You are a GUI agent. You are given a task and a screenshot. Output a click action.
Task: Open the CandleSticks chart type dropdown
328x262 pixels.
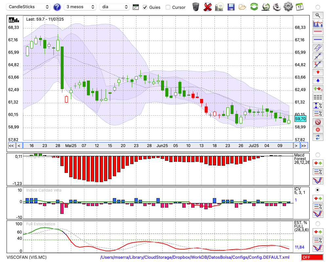pyautogui.click(x=29, y=7)
